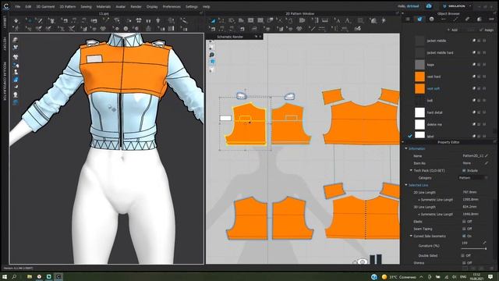Screen dimensions: 499x281
Task: Open the Avatar menu
Action: [121, 6]
